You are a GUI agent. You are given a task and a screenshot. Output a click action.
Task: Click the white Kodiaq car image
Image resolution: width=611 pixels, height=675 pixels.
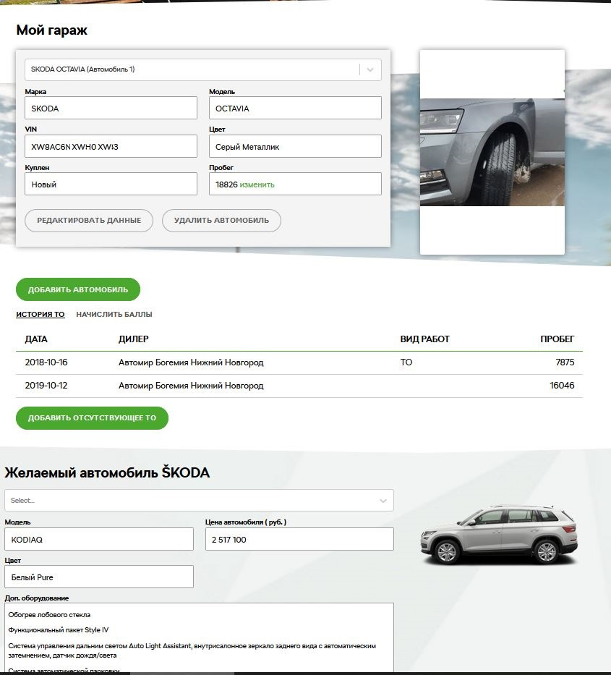point(499,535)
